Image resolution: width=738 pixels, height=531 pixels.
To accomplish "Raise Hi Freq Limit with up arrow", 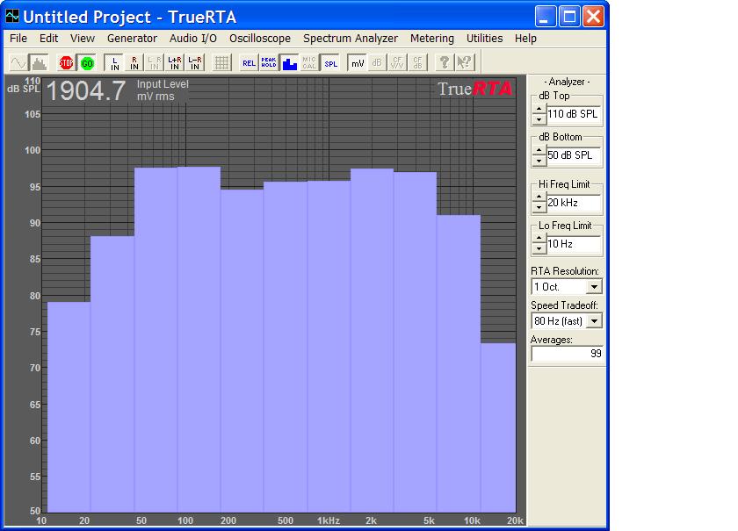I will point(539,197).
